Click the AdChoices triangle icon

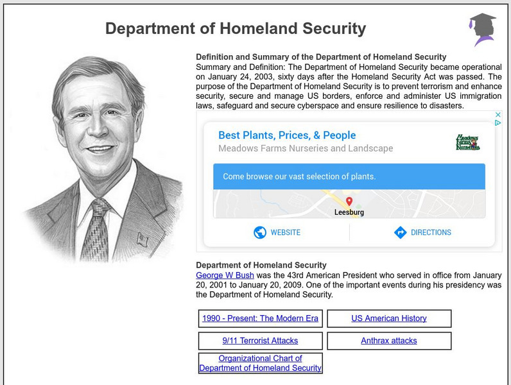(x=498, y=123)
